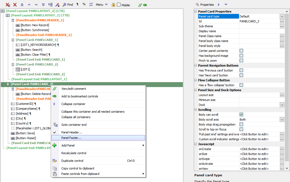Click the ellipsis button for Layout size
This screenshot has width=290, height=182.
click(x=282, y=95)
